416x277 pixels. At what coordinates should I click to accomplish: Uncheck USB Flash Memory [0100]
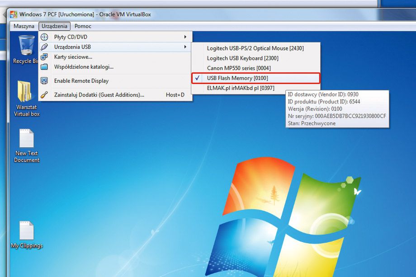click(x=256, y=78)
